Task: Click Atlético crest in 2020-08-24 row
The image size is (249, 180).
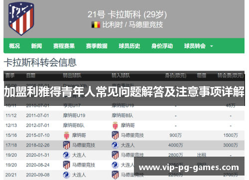Action: coord(66,165)
